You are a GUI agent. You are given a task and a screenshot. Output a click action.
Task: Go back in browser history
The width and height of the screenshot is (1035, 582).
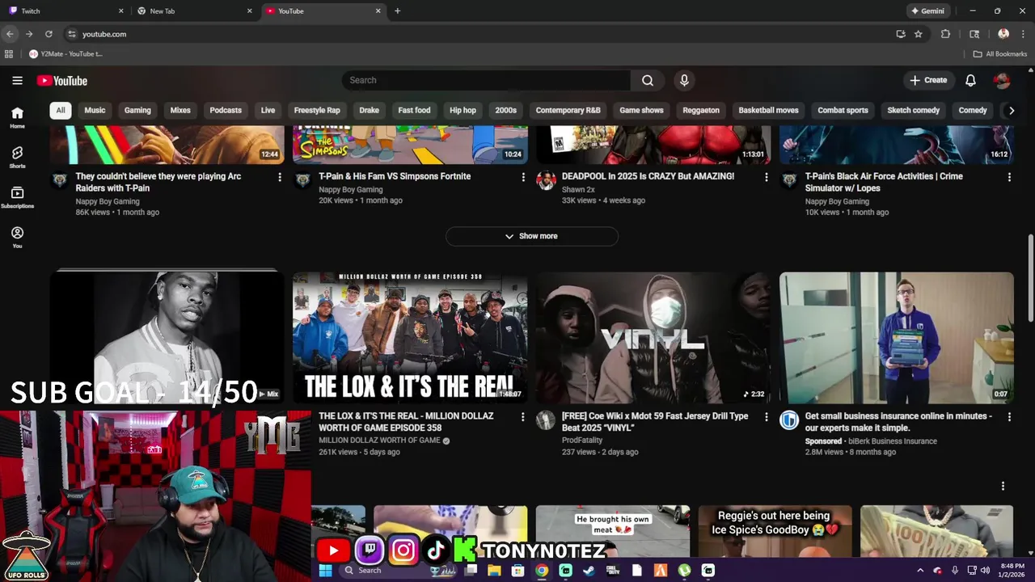pyautogui.click(x=10, y=34)
